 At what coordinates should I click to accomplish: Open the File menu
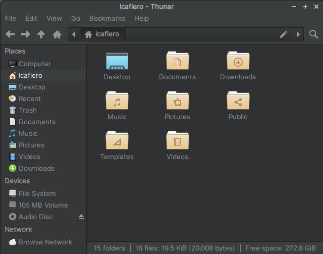tap(10, 18)
